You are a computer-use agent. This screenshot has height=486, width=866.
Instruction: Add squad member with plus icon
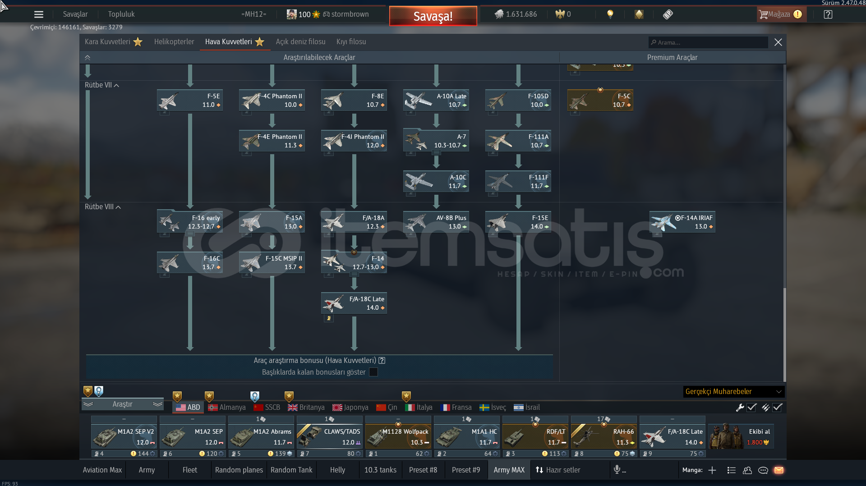[712, 470]
